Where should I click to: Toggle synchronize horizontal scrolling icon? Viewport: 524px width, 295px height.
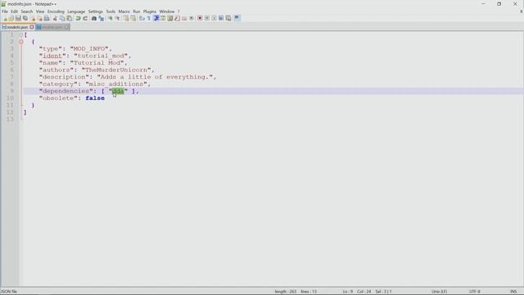[x=133, y=18]
